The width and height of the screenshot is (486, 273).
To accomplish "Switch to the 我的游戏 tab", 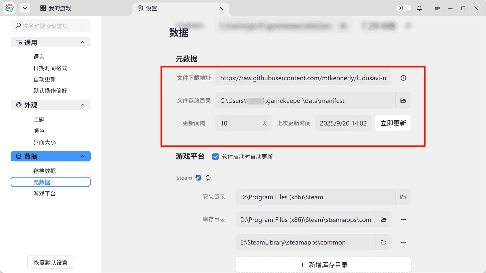I will tap(56, 8).
